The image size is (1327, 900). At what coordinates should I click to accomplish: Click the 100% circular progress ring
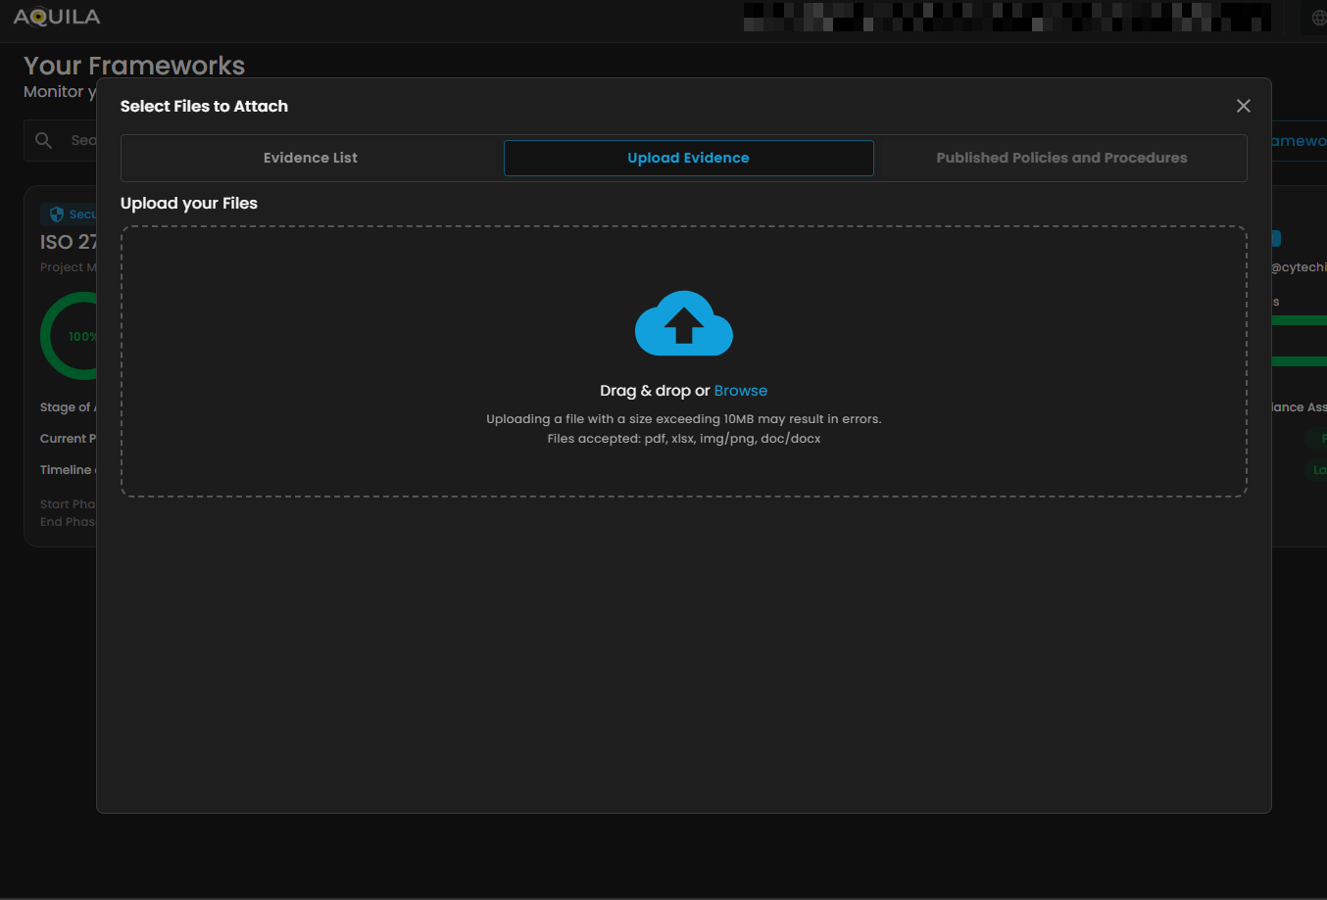(69, 336)
